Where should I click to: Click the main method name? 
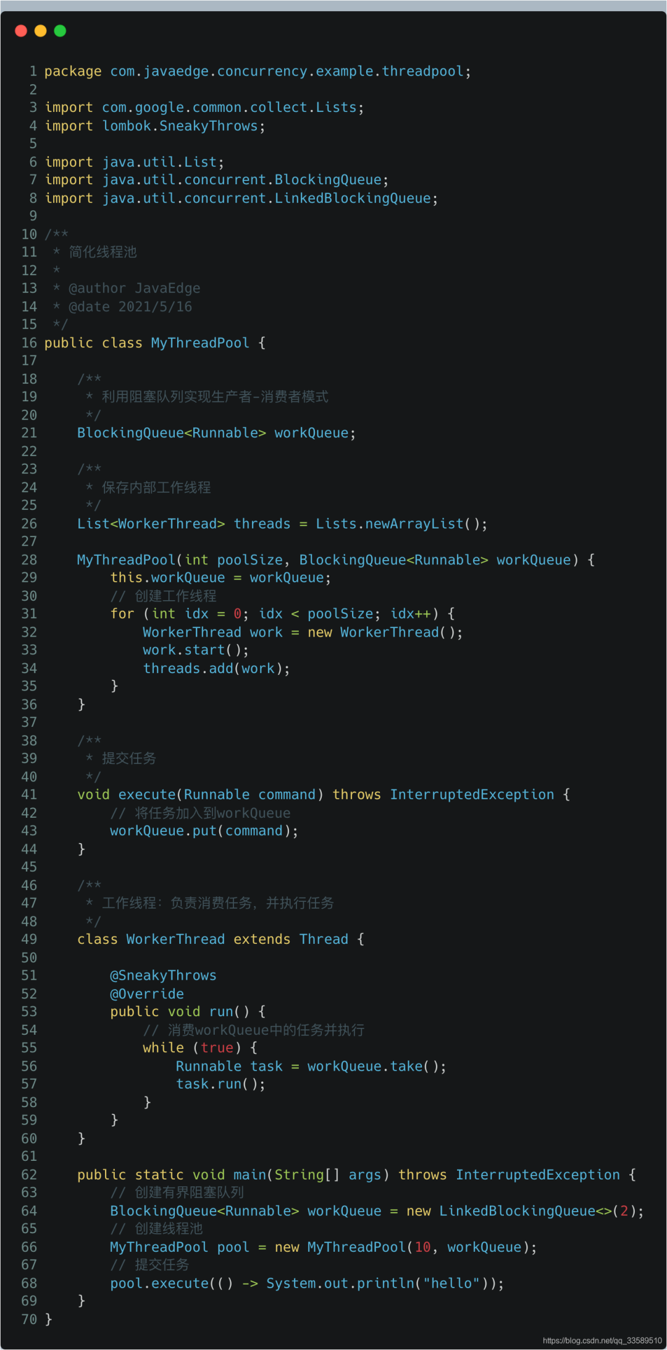250,1175
